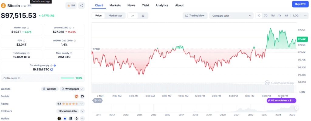
Task: Set chart range to 1D
Action: click(x=259, y=16)
